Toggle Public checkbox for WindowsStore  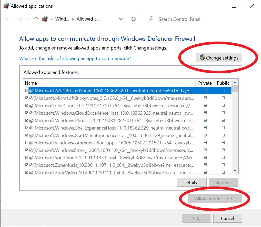pyautogui.click(x=223, y=150)
